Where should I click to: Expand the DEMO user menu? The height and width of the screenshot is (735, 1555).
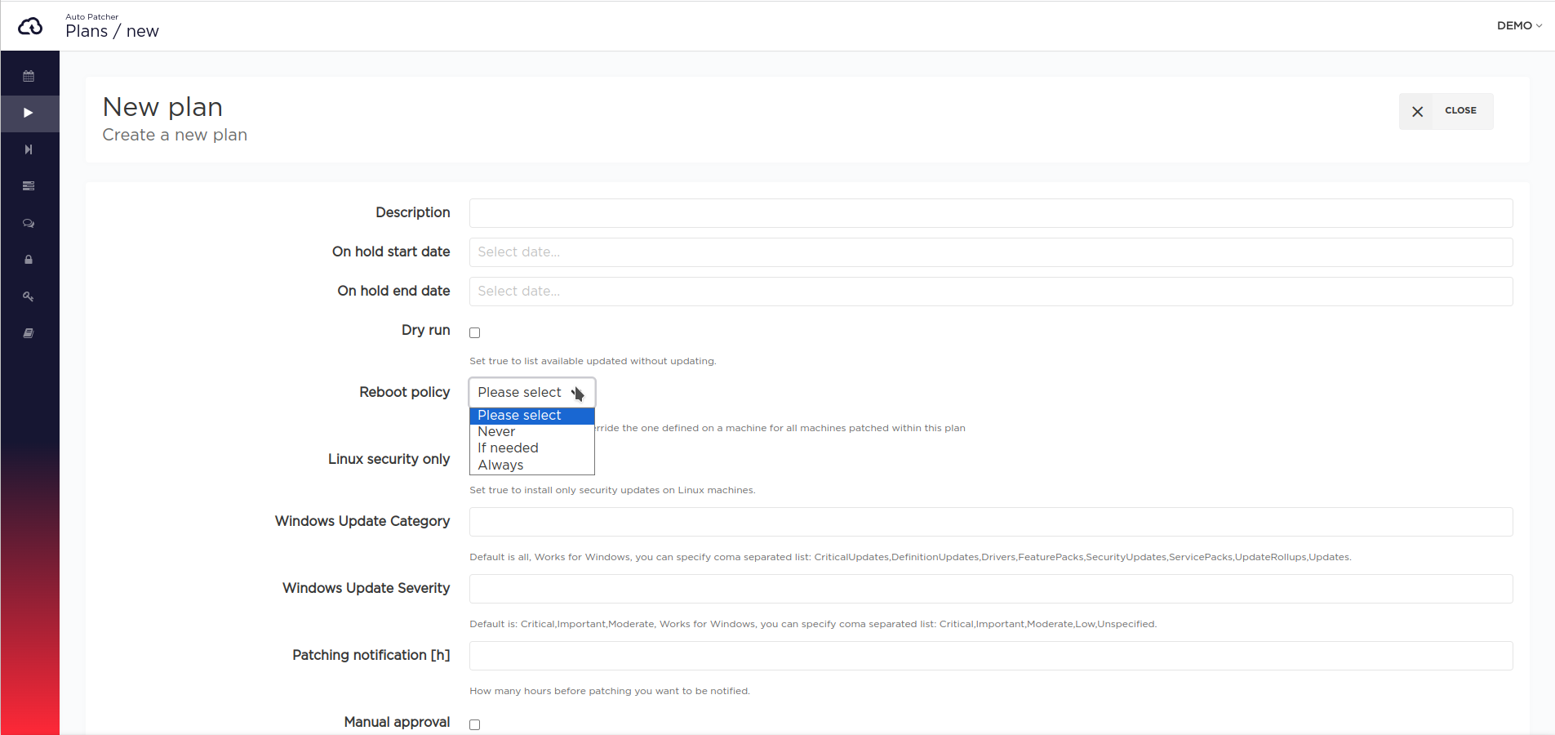point(1519,25)
